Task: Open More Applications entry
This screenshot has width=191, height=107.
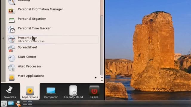Action: [53, 77]
